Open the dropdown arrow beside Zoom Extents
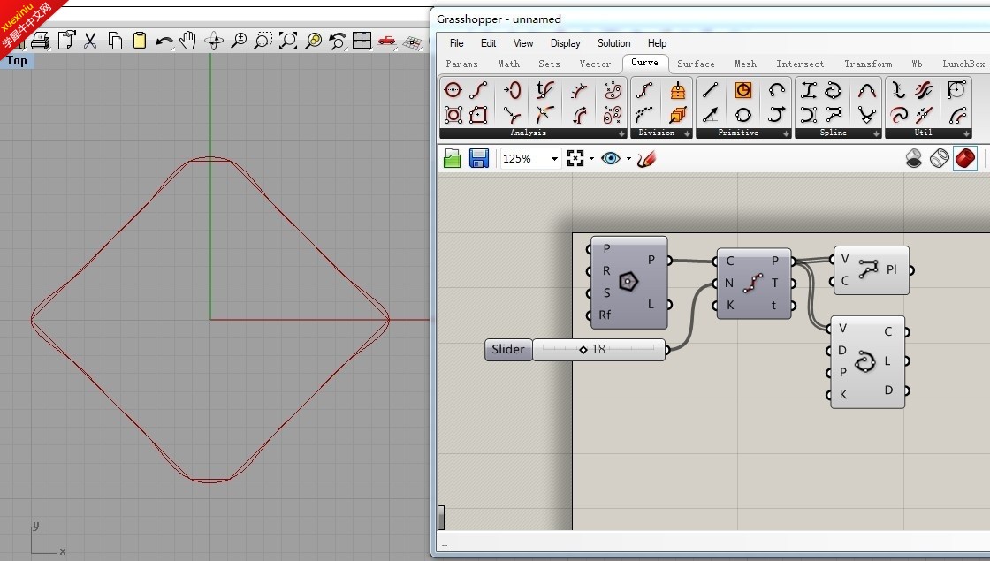 coord(591,159)
